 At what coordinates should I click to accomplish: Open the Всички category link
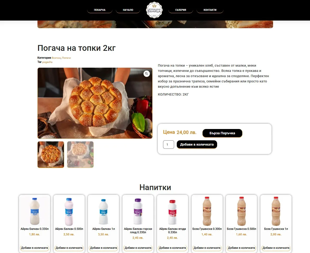point(56,58)
